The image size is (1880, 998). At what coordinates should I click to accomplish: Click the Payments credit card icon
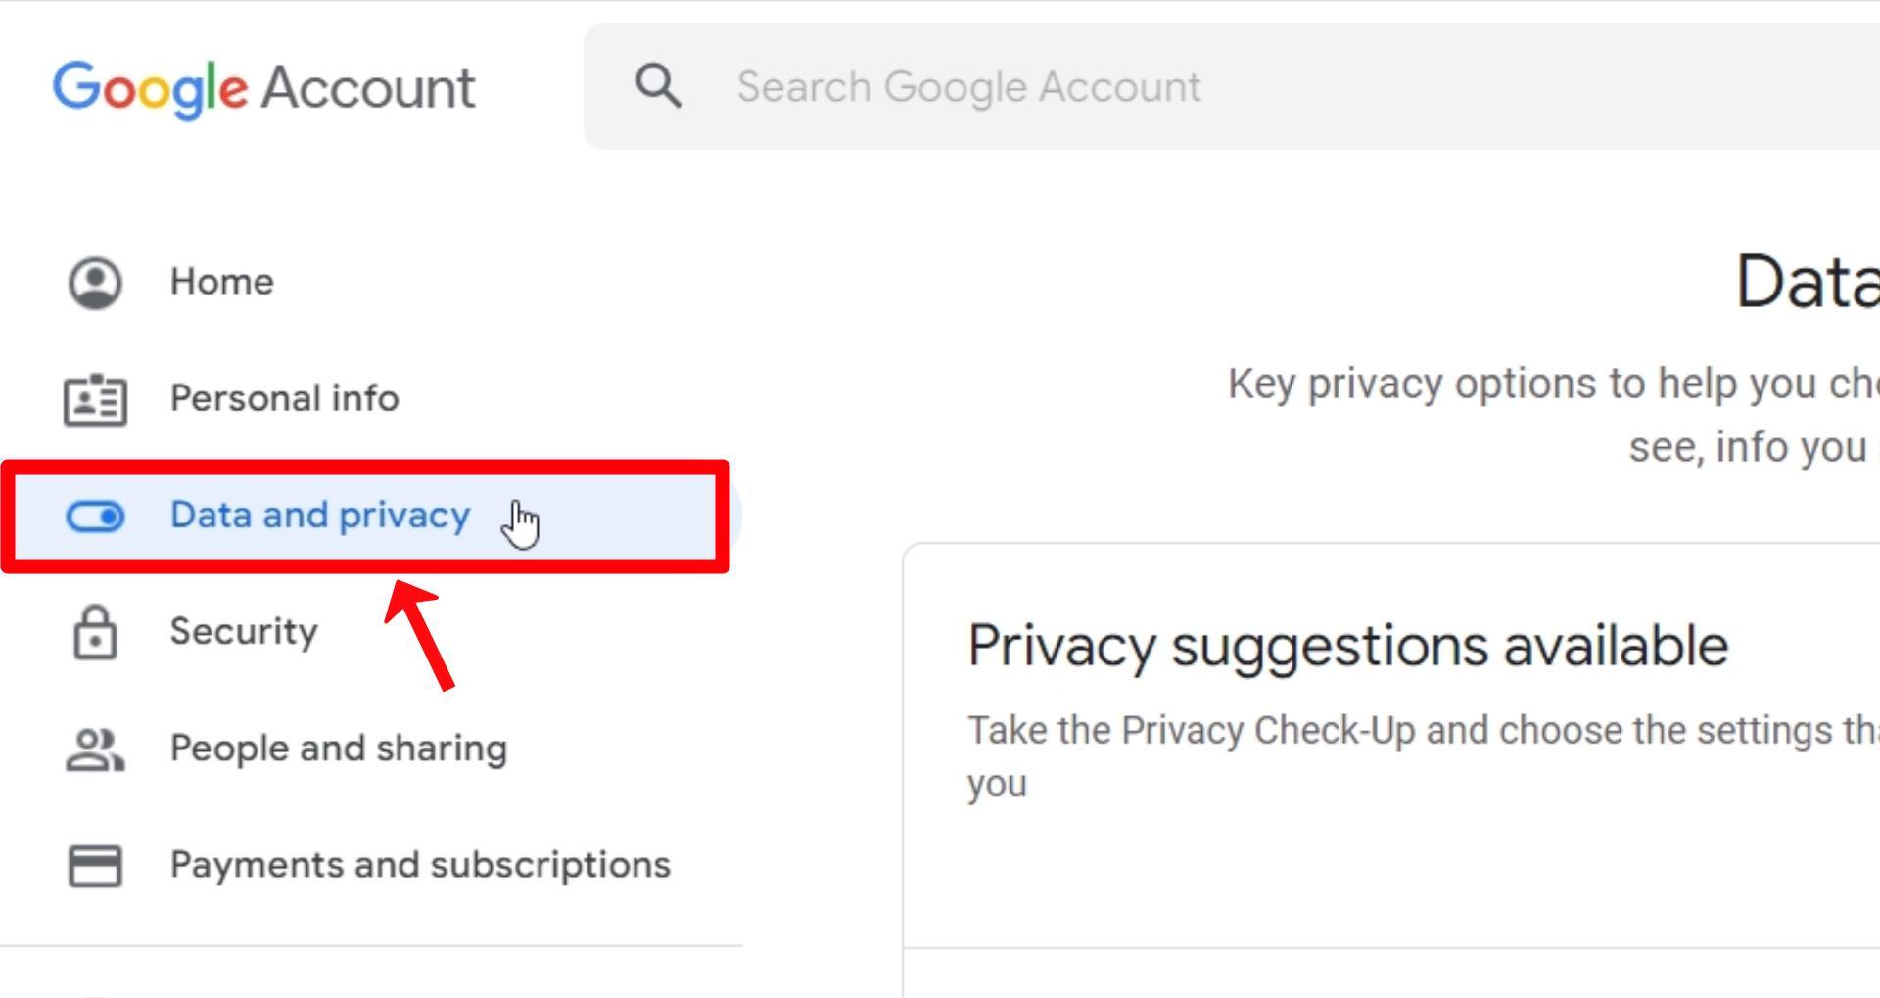click(x=95, y=866)
